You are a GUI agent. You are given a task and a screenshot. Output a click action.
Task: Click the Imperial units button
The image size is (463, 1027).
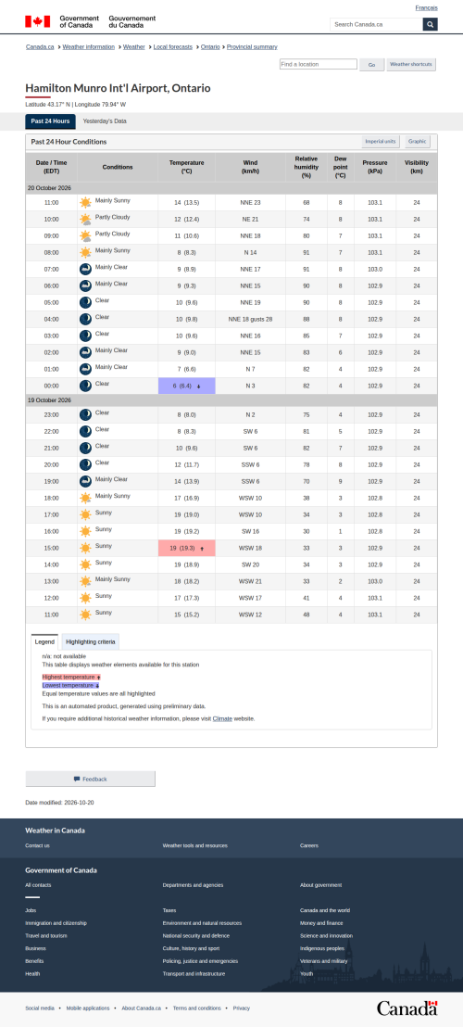381,142
